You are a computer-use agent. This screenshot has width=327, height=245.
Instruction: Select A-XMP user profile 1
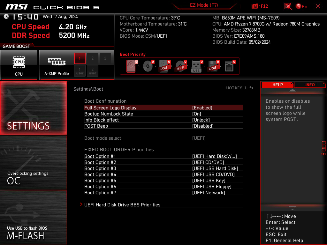(80, 71)
